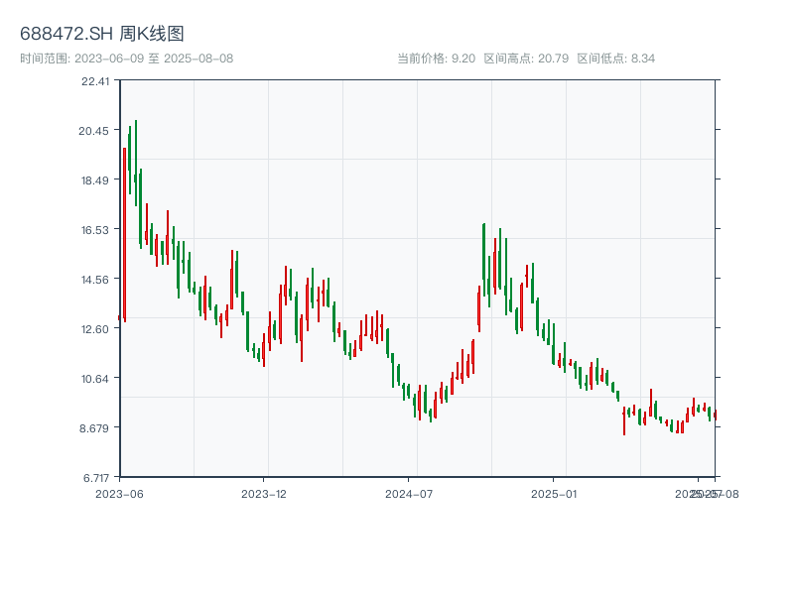Image resolution: width=794 pixels, height=595 pixels.
Task: Click the 8.679 y-axis label
Action: 93,428
